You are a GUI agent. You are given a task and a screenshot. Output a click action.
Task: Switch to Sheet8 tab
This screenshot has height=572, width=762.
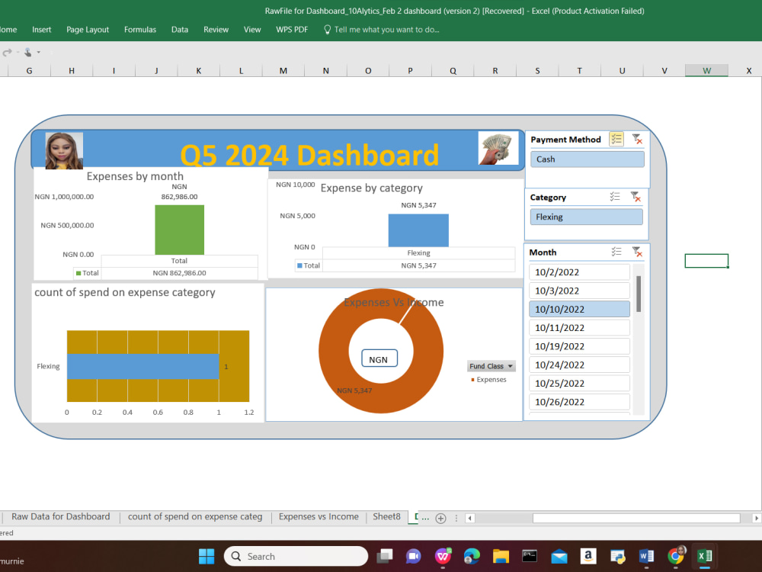coord(386,516)
